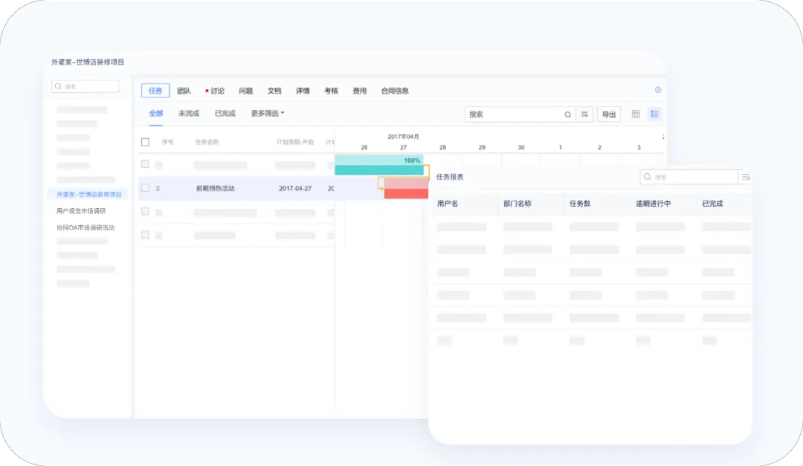This screenshot has height=466, width=803.
Task: Switch to table view icon
Action: pyautogui.click(x=636, y=114)
